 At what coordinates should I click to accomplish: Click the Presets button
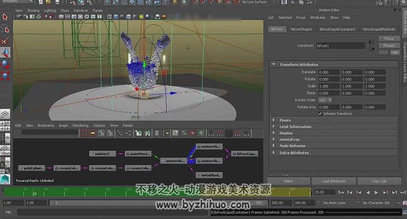coord(389,46)
